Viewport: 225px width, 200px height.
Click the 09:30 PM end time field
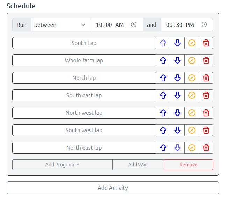187,25
